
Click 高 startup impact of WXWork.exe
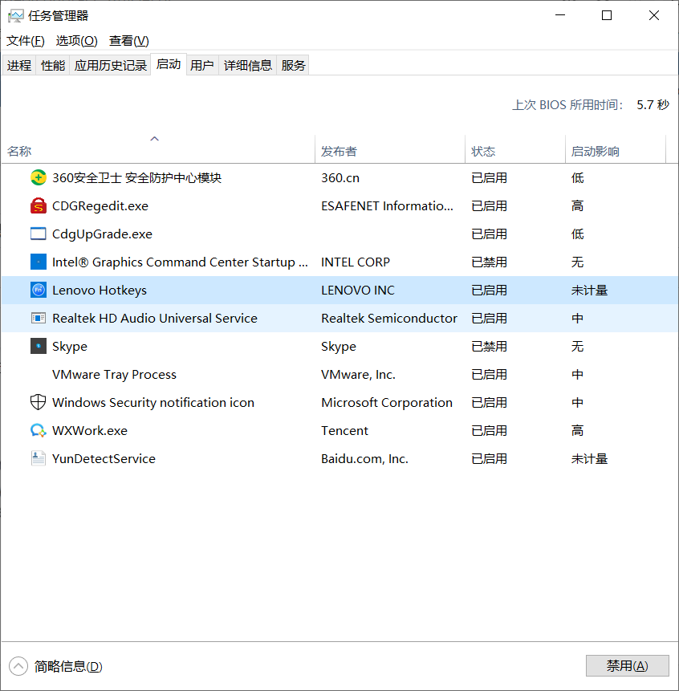coord(577,430)
